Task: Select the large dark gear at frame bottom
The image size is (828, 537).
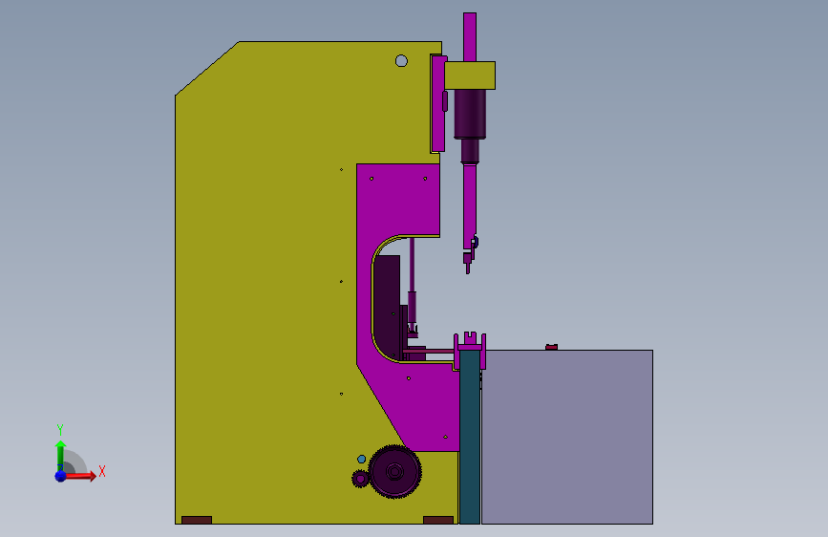Action: (395, 471)
